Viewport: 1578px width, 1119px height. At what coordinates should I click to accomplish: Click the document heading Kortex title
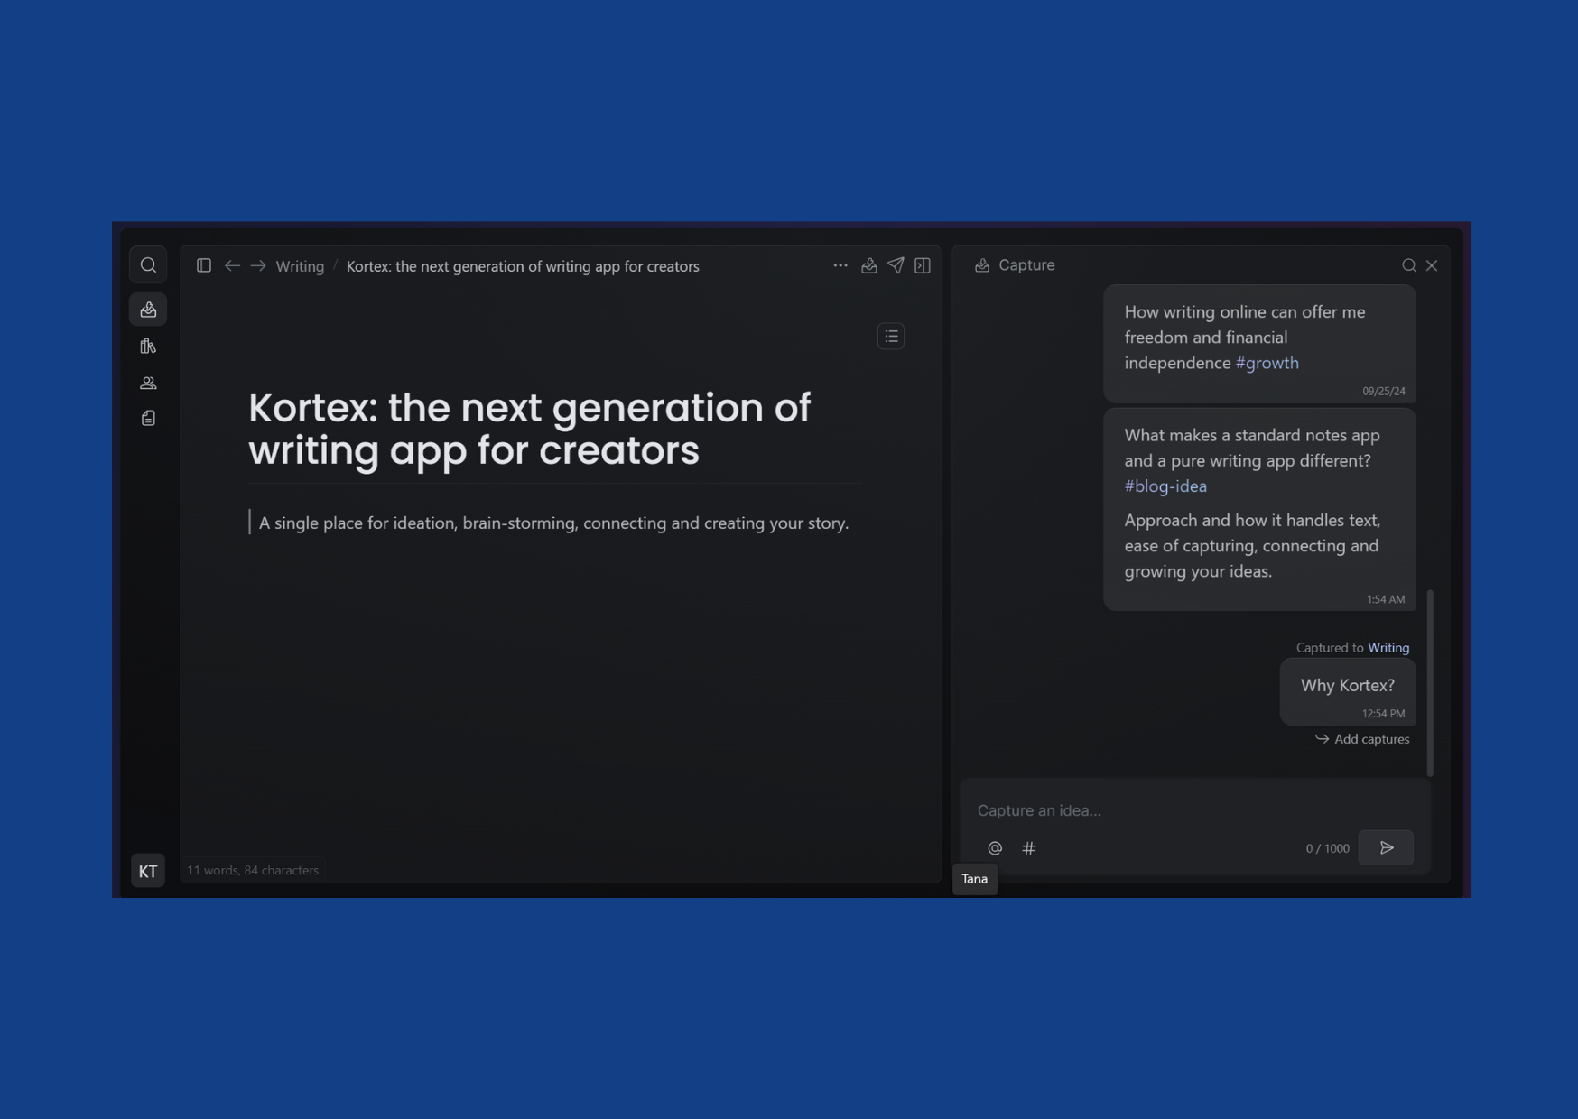[x=530, y=429]
